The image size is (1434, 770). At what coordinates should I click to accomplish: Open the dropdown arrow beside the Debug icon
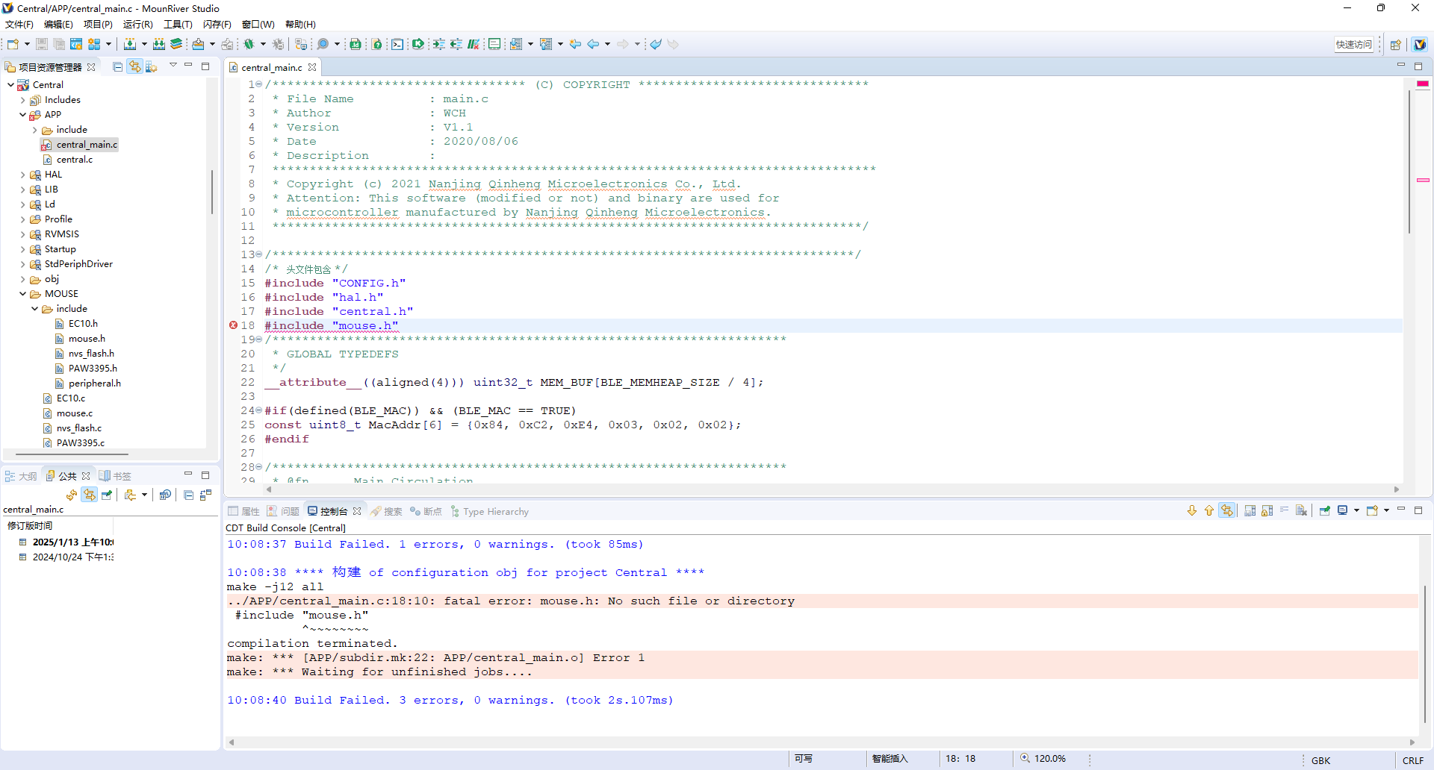[263, 44]
